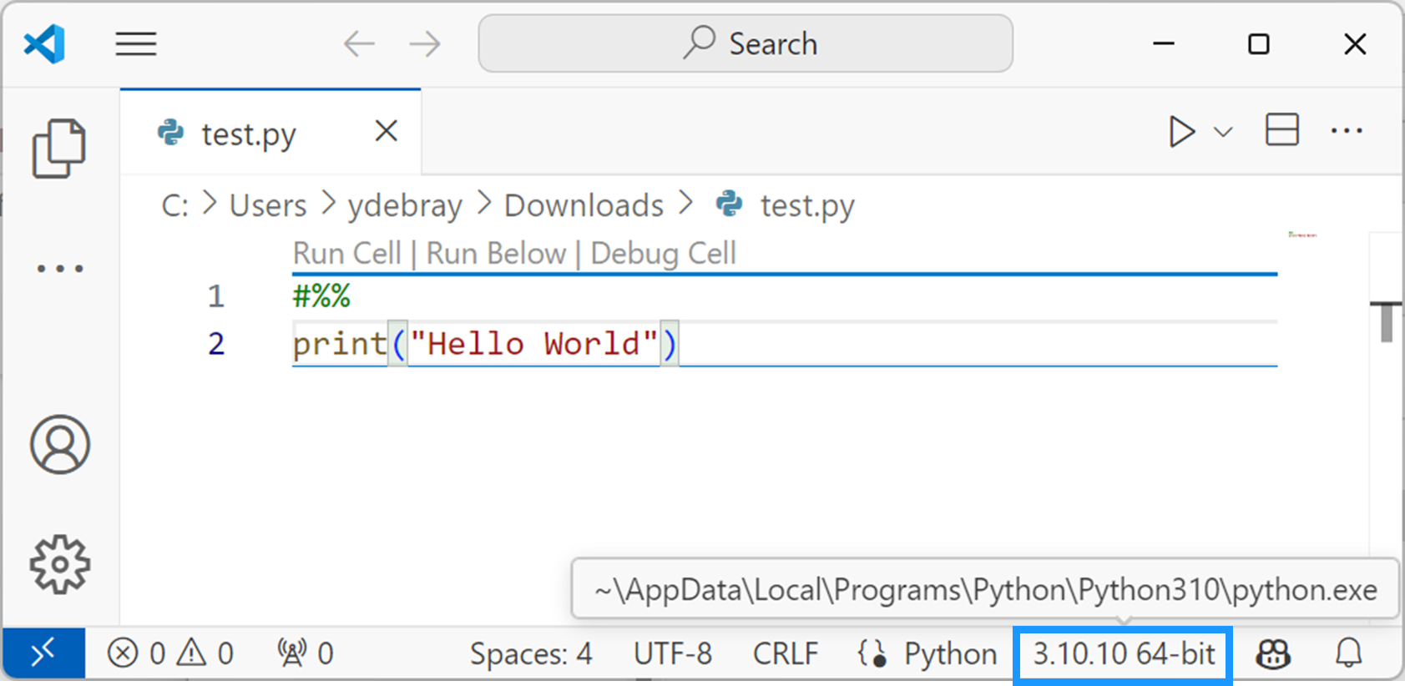Click Debug Cell code lens
Viewport: 1405px width, 686px height.
664,253
